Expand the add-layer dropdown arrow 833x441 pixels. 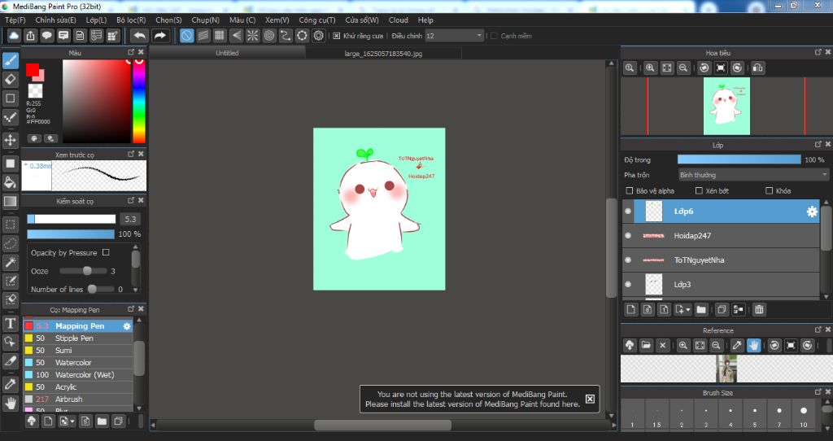point(688,309)
